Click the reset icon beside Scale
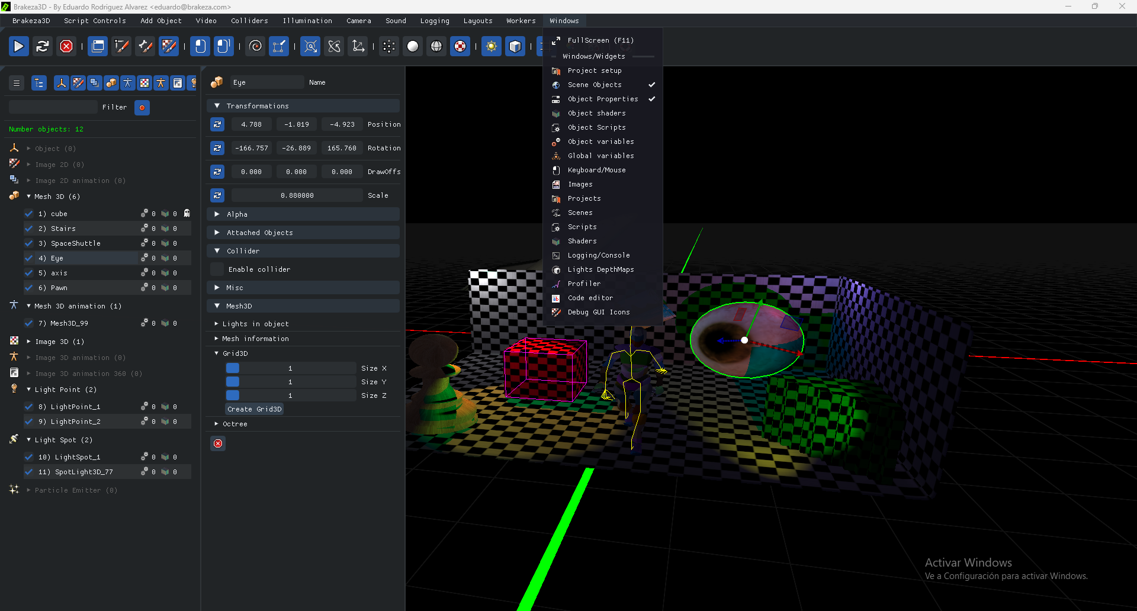Image resolution: width=1137 pixels, height=611 pixels. 217,195
